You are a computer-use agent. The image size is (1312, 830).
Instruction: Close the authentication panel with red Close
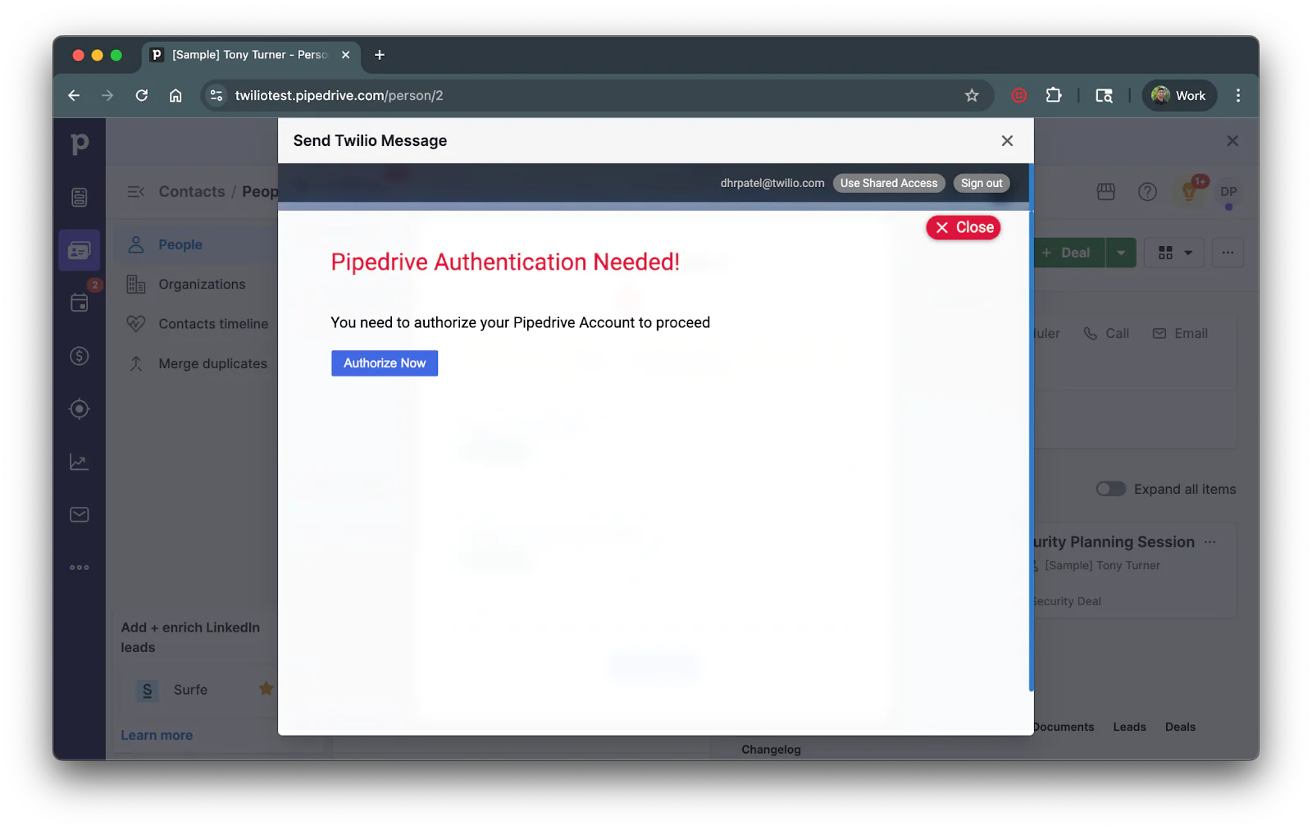(963, 227)
